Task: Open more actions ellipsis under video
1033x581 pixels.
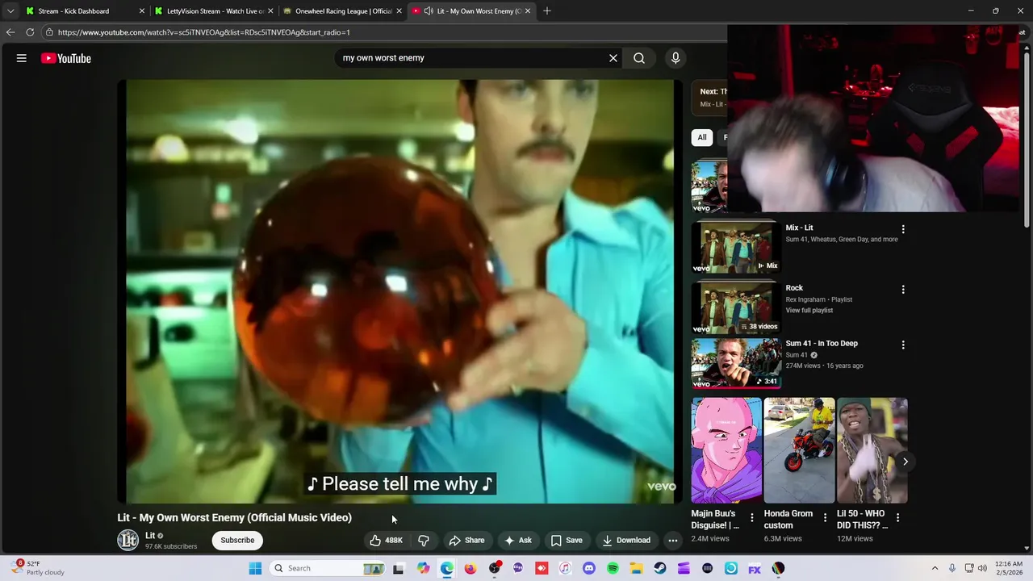Action: click(673, 541)
